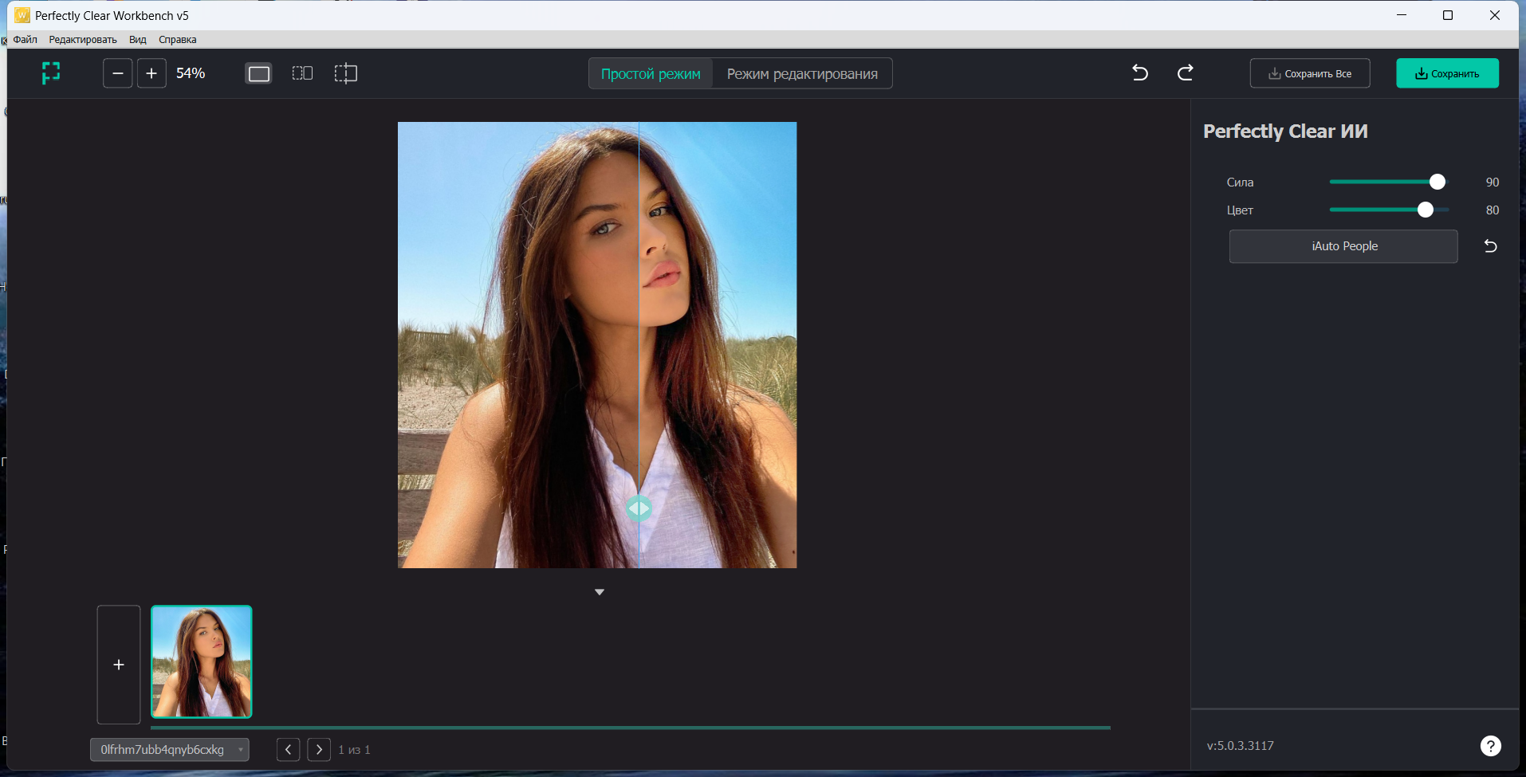1526x777 pixels.
Task: Redo the last change
Action: click(1186, 73)
